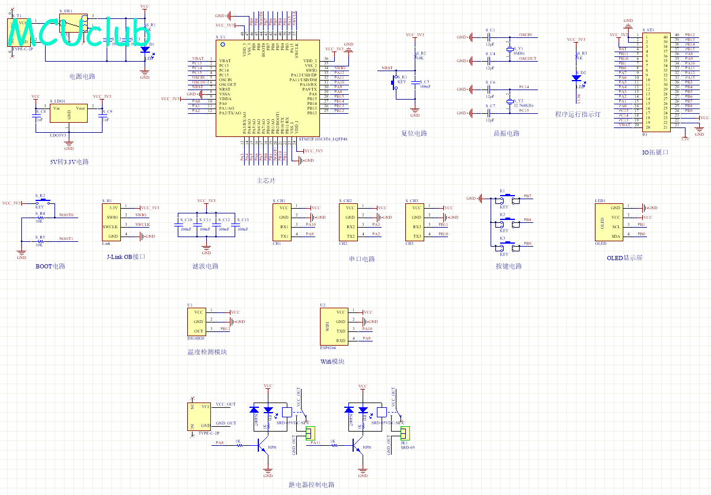Click the OLED display component LED1
The image size is (711, 495).
[610, 222]
